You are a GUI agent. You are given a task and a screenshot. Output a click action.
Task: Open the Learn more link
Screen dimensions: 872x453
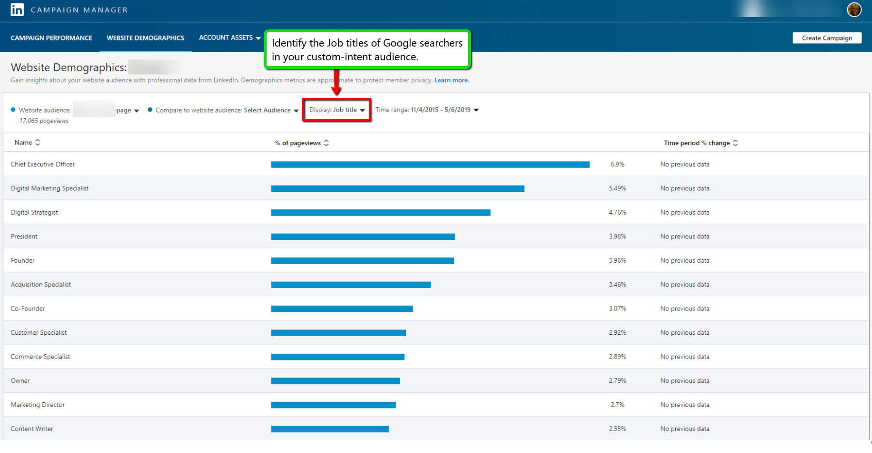point(450,80)
